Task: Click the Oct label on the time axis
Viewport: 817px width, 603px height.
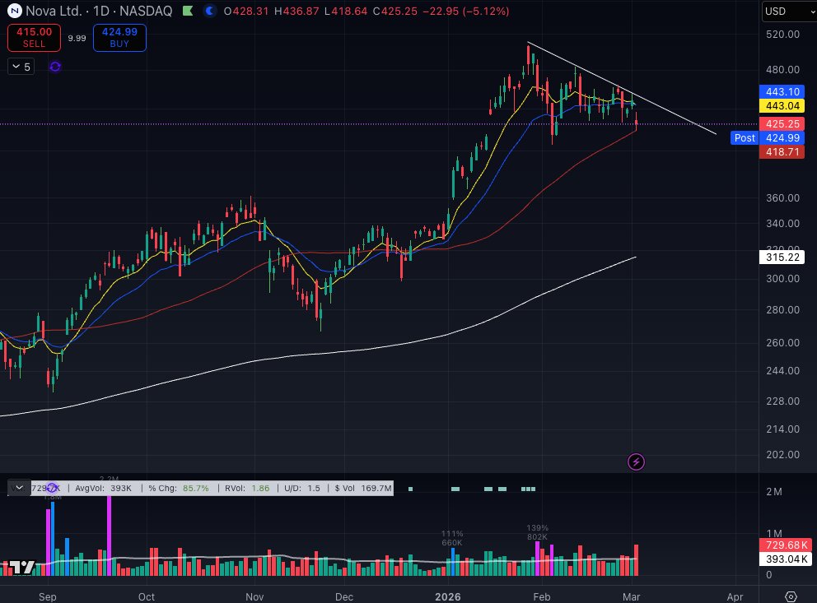Action: [147, 596]
